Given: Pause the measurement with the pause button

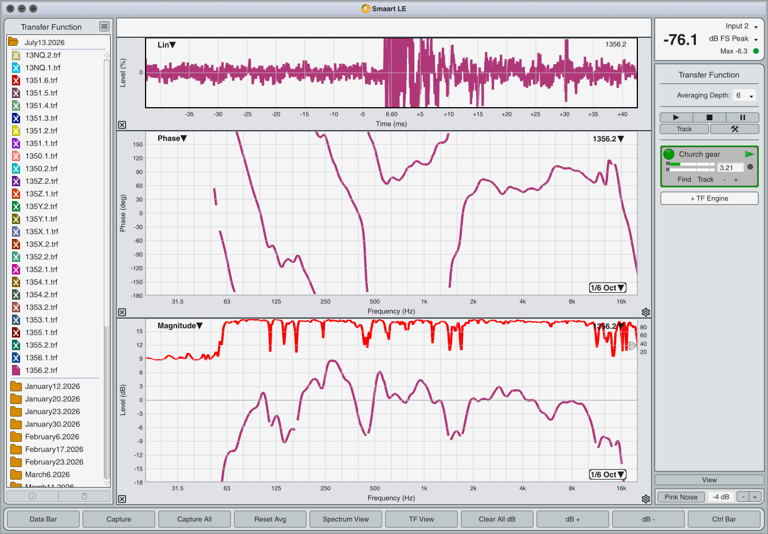Looking at the screenshot, I should tap(742, 117).
